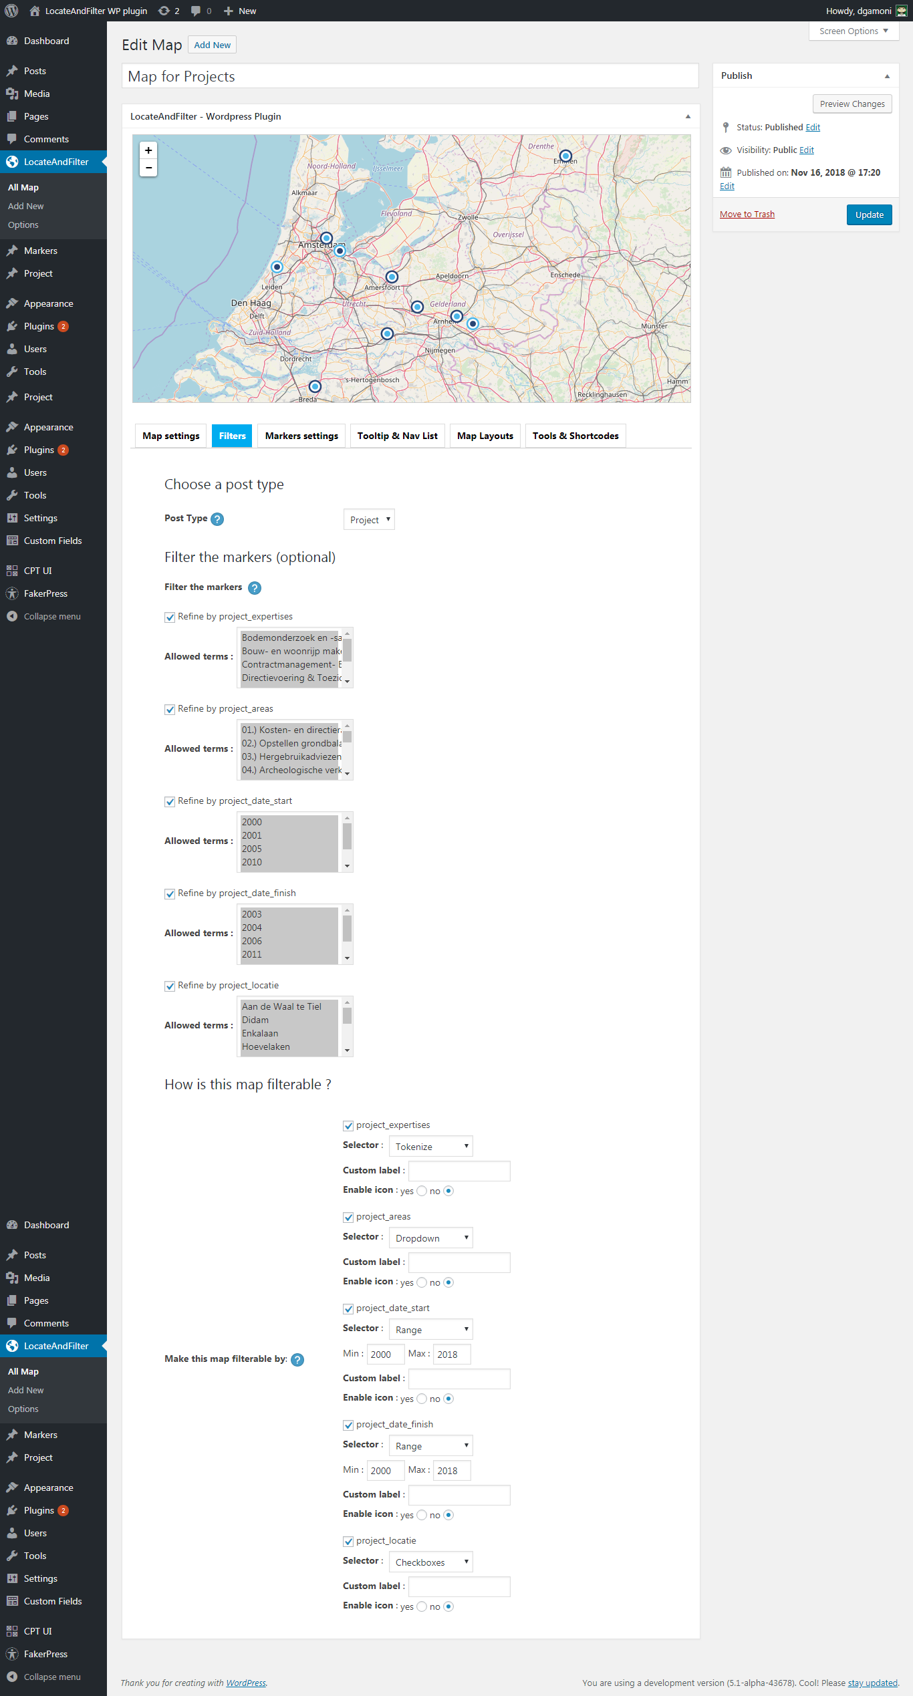Click the map zoom out minus button
This screenshot has width=913, height=1696.
(x=148, y=168)
